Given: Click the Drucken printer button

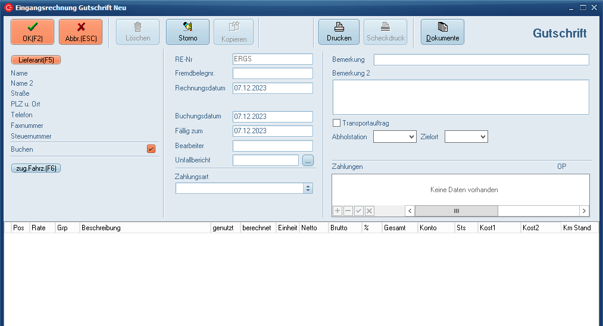Looking at the screenshot, I should [339, 32].
